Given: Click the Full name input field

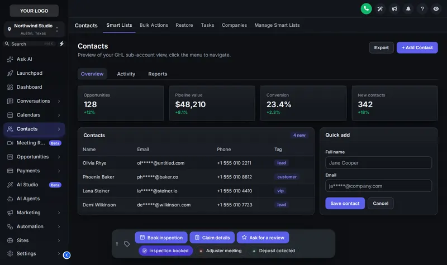Looking at the screenshot, I should pos(378,163).
